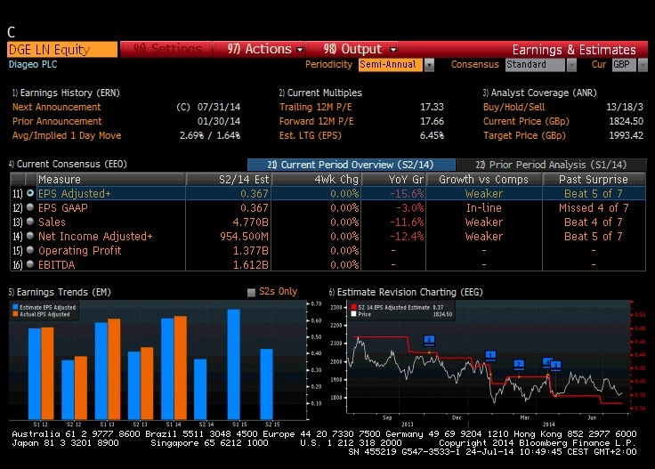The image size is (655, 469).
Task: Select the Net Income Adjusted+ radio button
Action: click(x=30, y=236)
